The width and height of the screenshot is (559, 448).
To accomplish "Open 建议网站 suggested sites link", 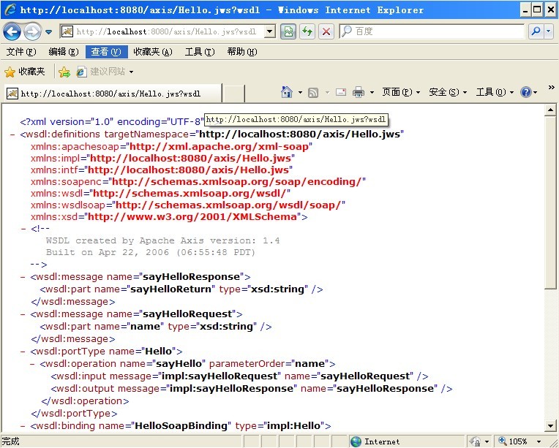I will [102, 72].
